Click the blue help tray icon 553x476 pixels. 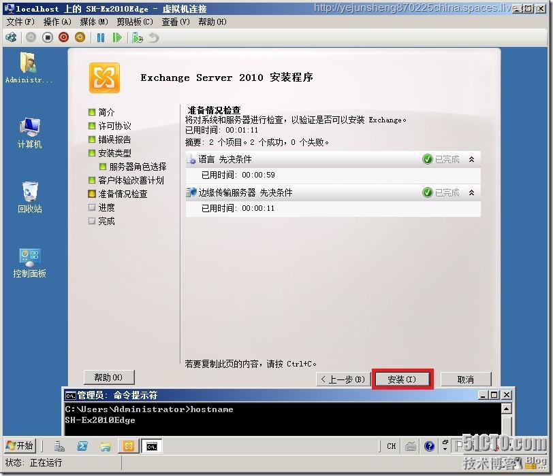(430, 447)
